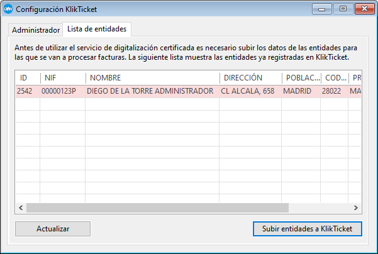Click the NIF column header
The image size is (378, 254).
tap(62, 78)
